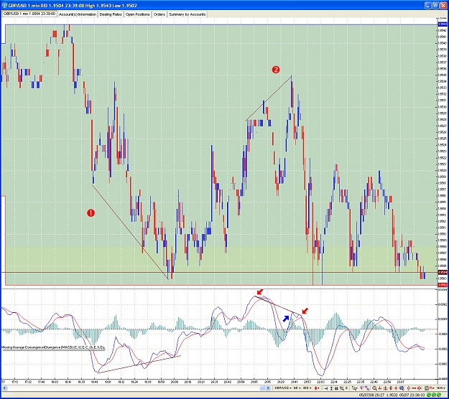Open the M1 timeframe dropdown
The image size is (449, 399).
[x=297, y=388]
